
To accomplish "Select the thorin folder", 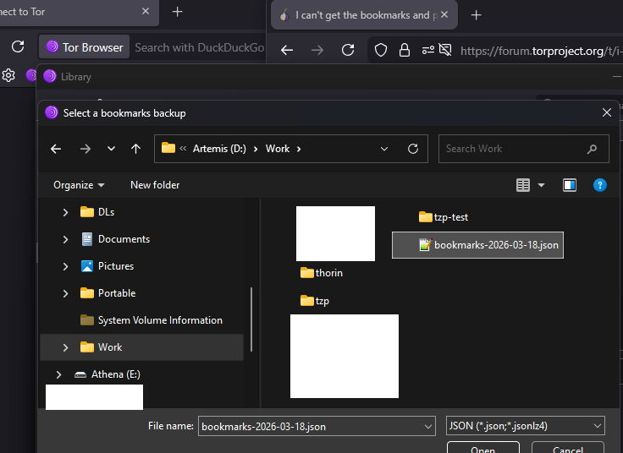I will 322,273.
